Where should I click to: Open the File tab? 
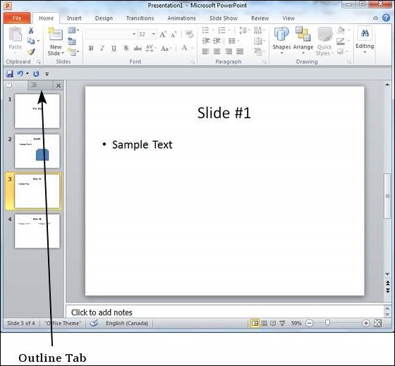click(x=17, y=18)
